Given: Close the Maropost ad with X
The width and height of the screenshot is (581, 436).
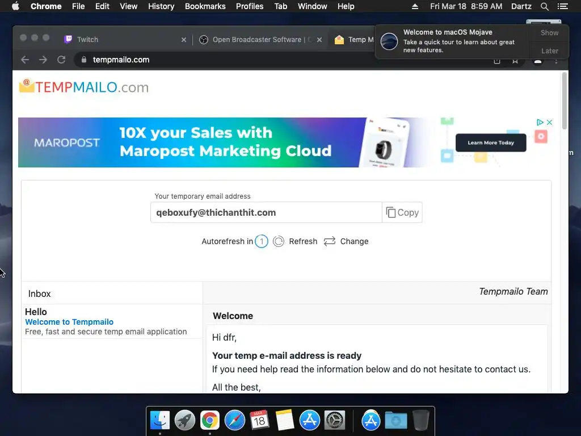Looking at the screenshot, I should (549, 122).
